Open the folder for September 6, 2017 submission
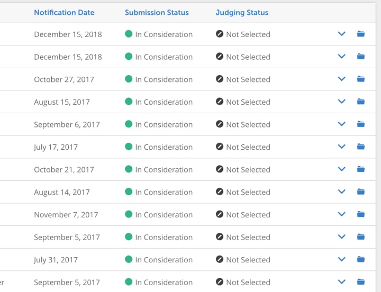381x292 pixels. point(361,124)
